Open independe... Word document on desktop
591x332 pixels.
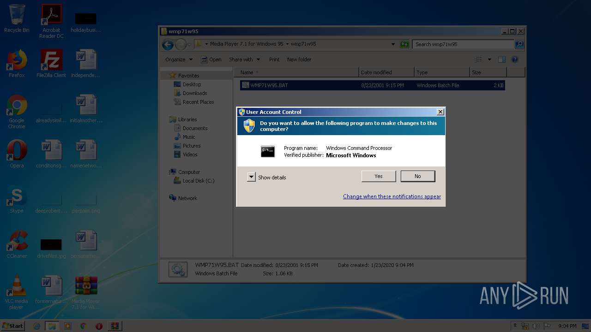click(86, 64)
